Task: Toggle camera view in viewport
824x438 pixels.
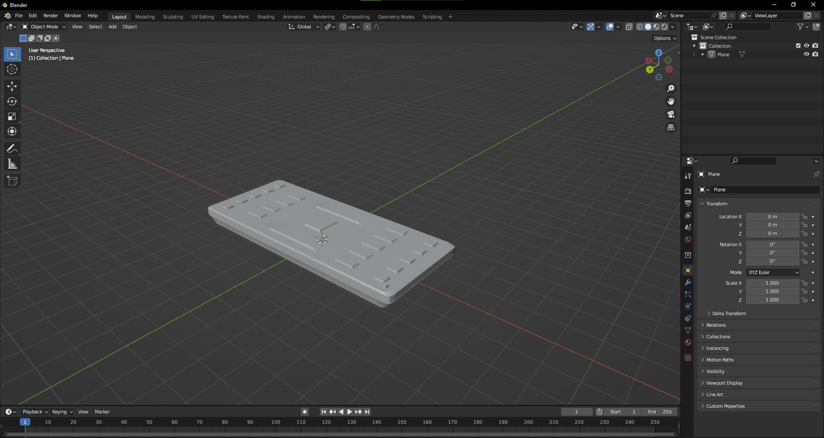Action: [x=671, y=114]
